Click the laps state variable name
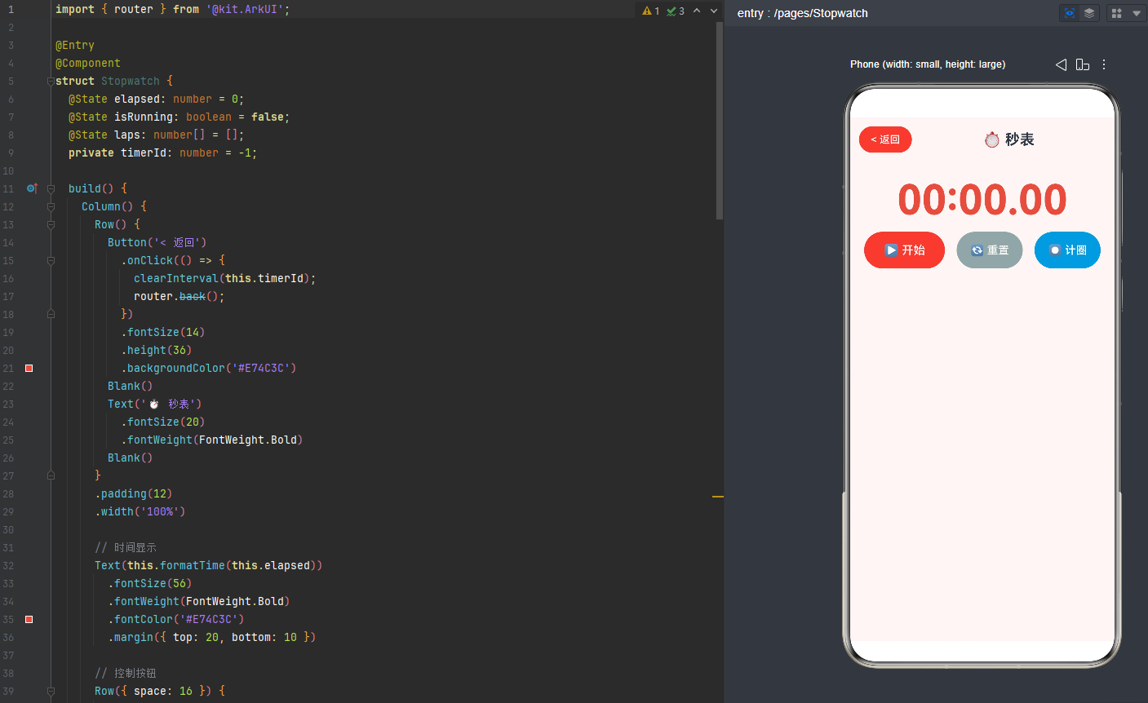 (x=127, y=135)
